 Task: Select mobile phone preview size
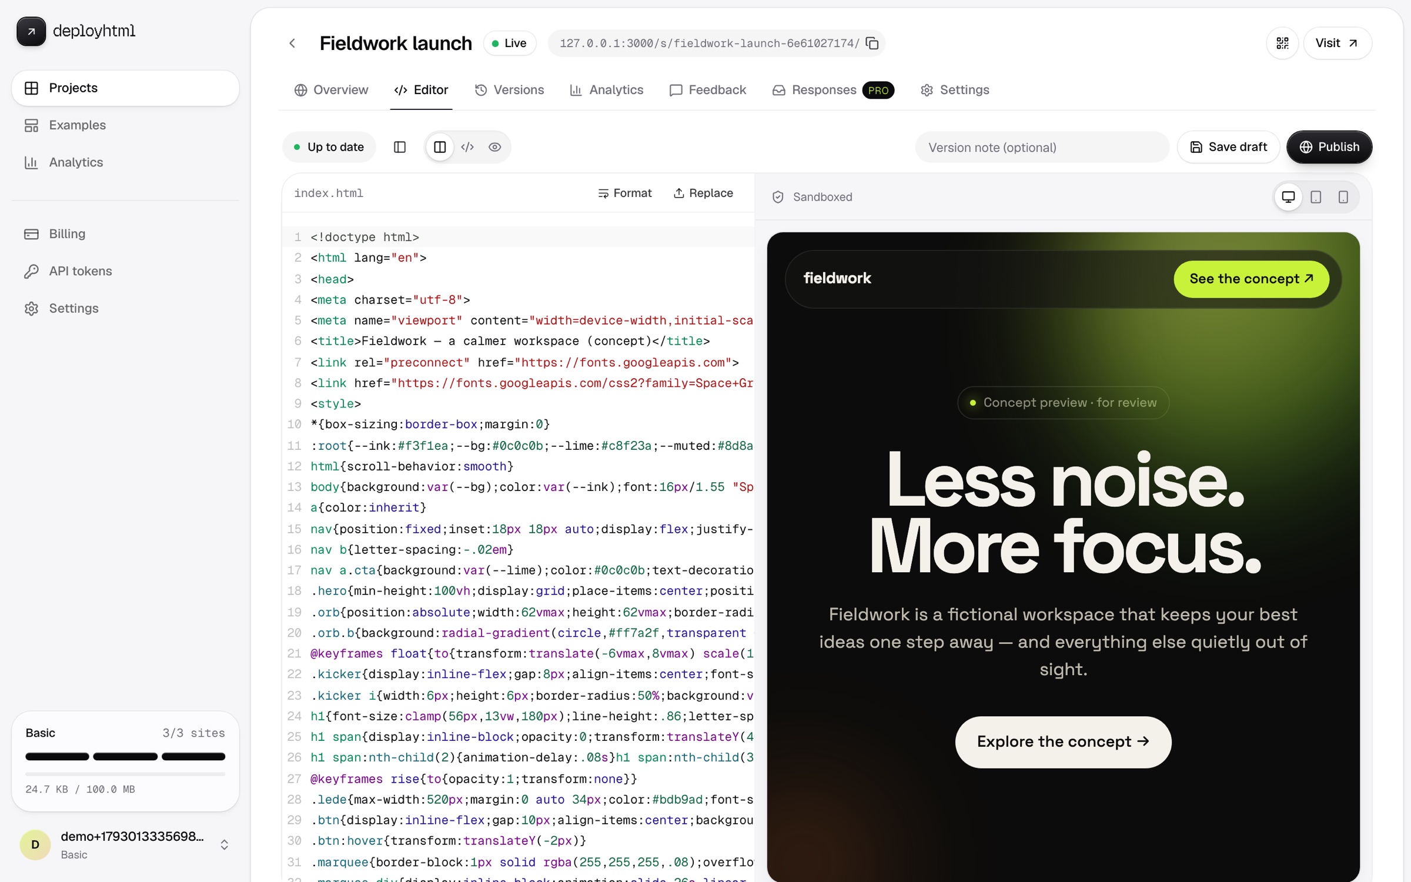coord(1343,197)
